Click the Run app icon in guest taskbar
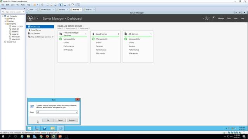 click(60, 128)
